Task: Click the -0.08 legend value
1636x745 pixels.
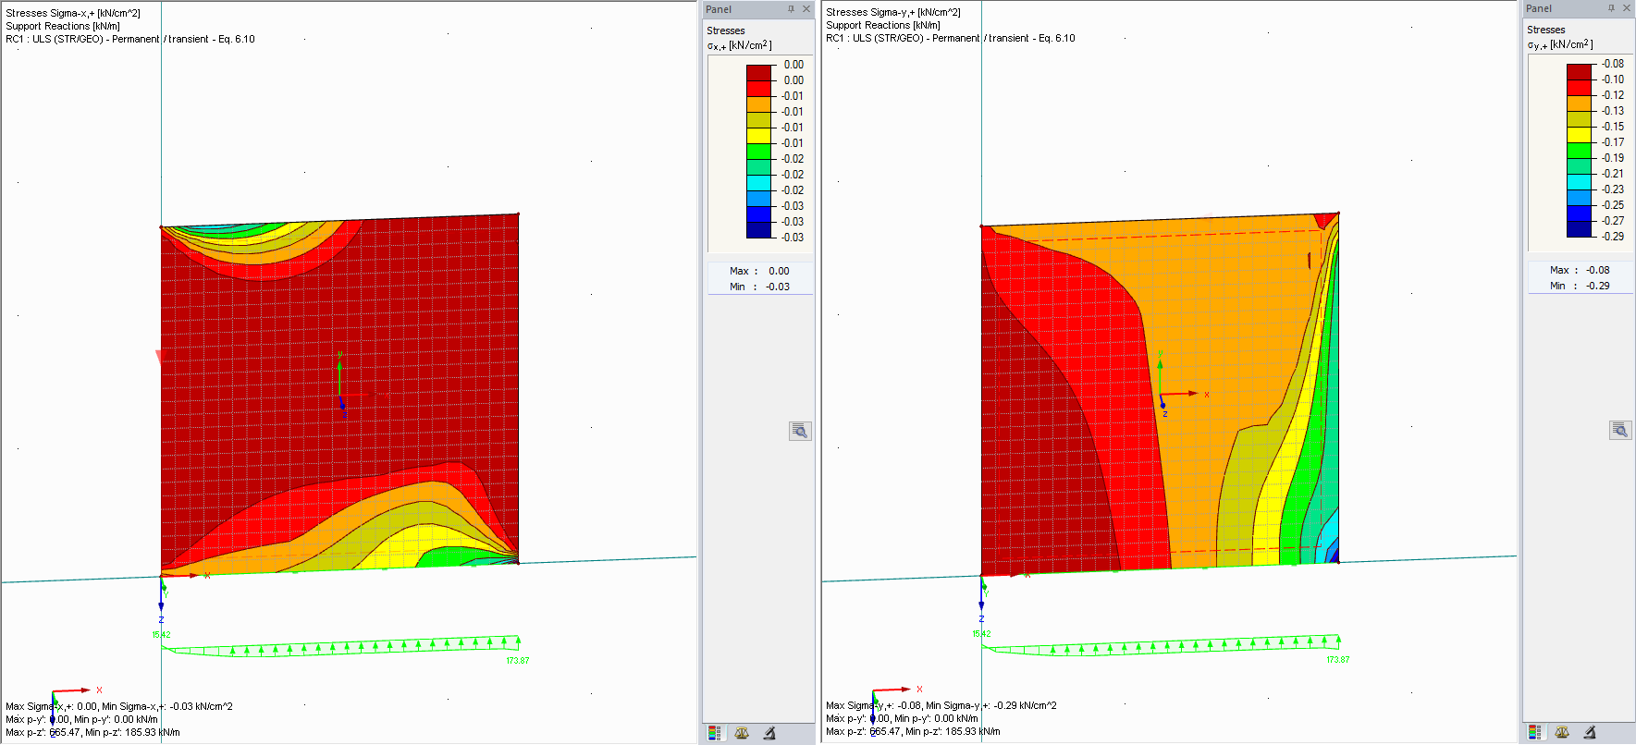Action: click(x=1613, y=64)
